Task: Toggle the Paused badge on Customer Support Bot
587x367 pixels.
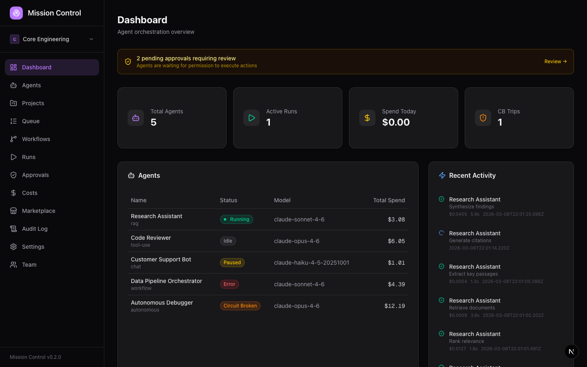Action: [232, 263]
